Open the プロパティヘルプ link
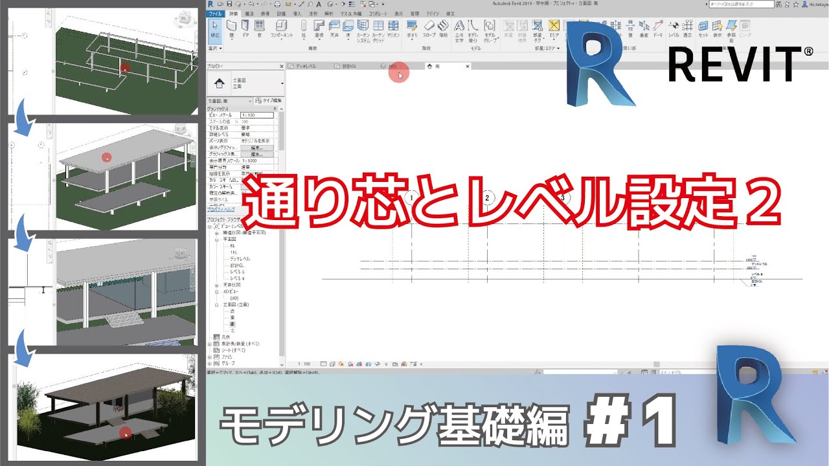Screen dimensions: 829x466 pyautogui.click(x=222, y=210)
